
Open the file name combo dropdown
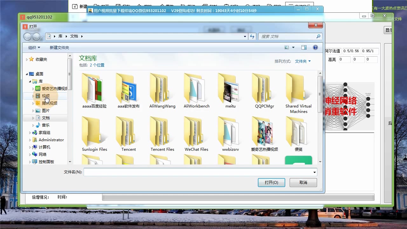tap(314, 172)
